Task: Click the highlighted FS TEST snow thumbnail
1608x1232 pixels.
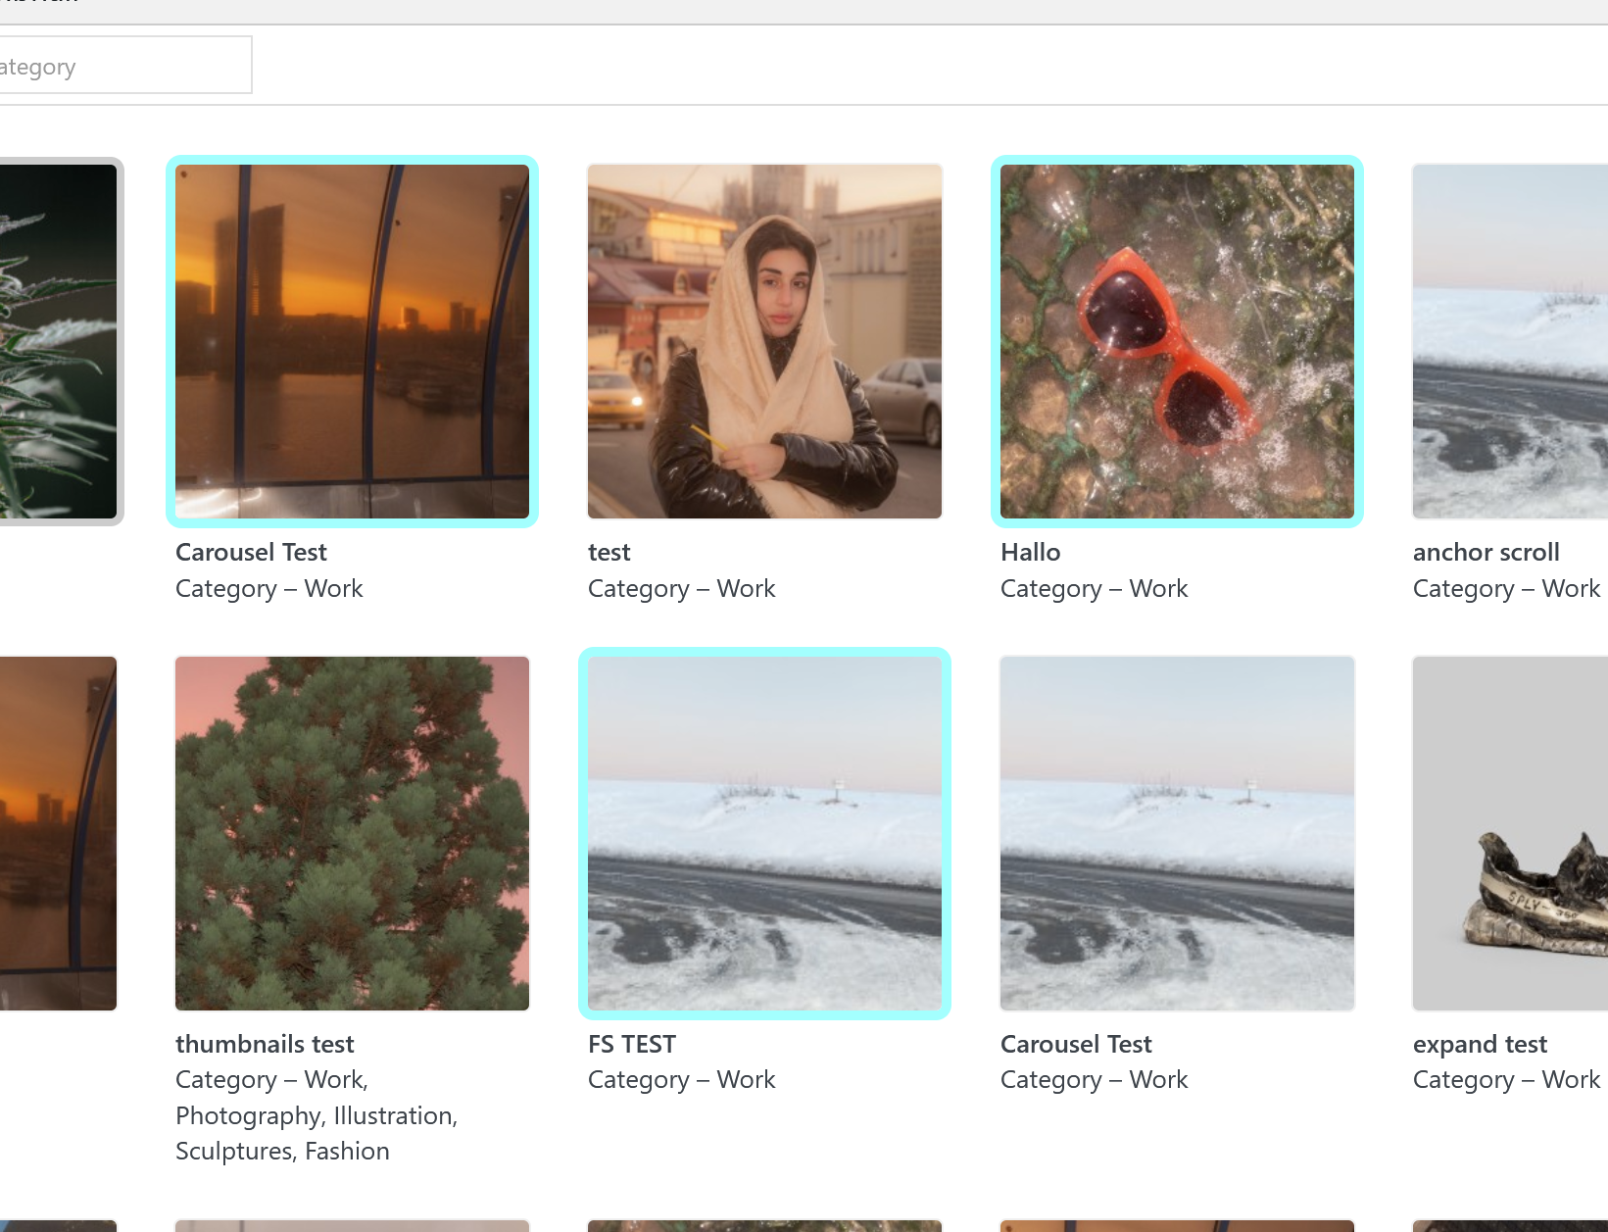Action: point(764,833)
